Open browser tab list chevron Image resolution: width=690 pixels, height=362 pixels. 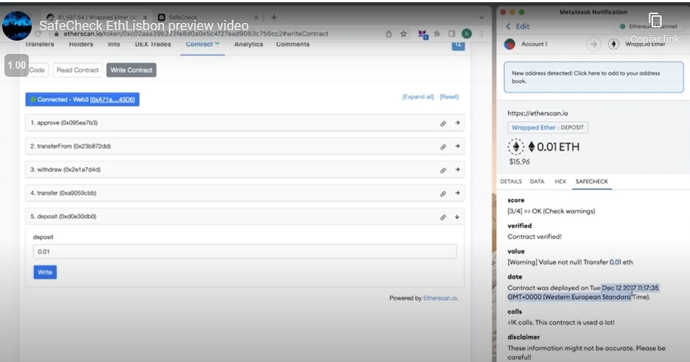(481, 18)
